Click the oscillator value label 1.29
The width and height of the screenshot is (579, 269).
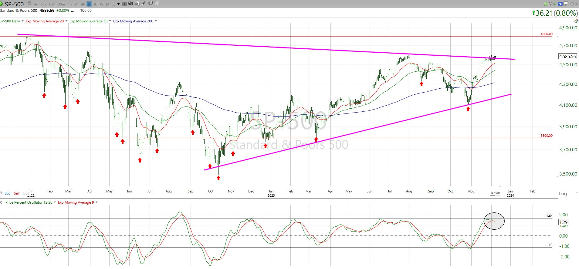point(564,222)
